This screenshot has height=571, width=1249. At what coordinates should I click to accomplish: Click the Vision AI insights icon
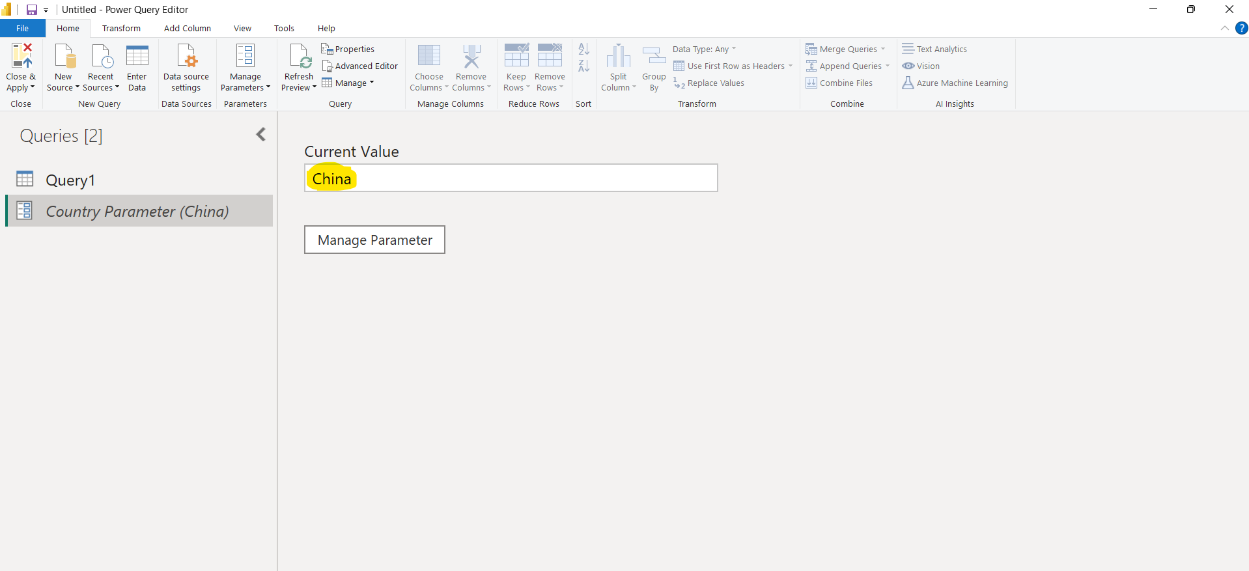coord(908,66)
